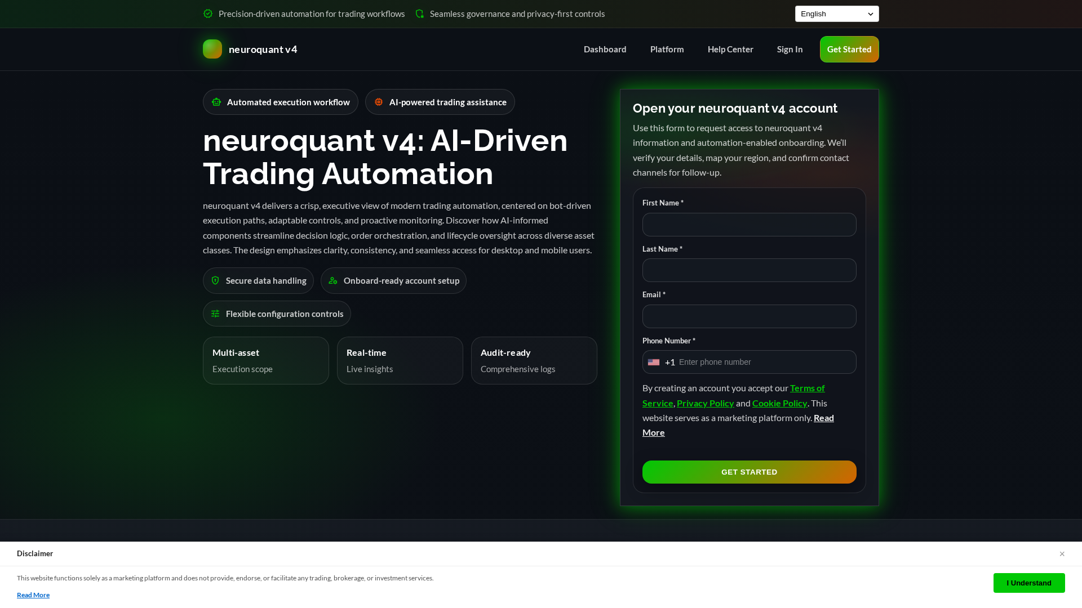Screen dimensions: 1082x608
Task: Click the user-gear icon in Onboard-ready account setup
Action: (333, 280)
